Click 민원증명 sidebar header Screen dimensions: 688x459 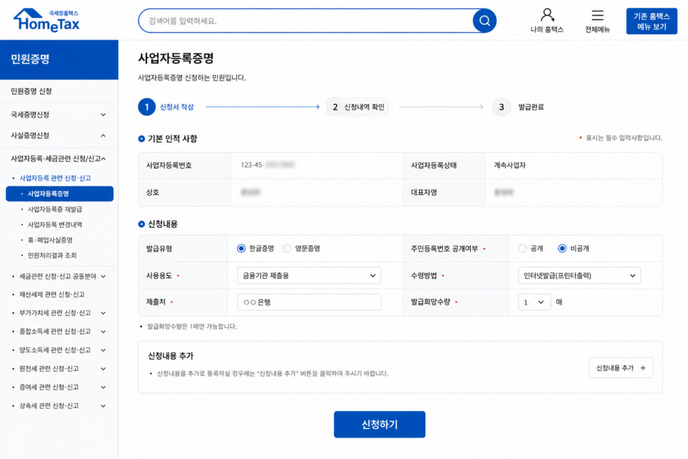59,60
